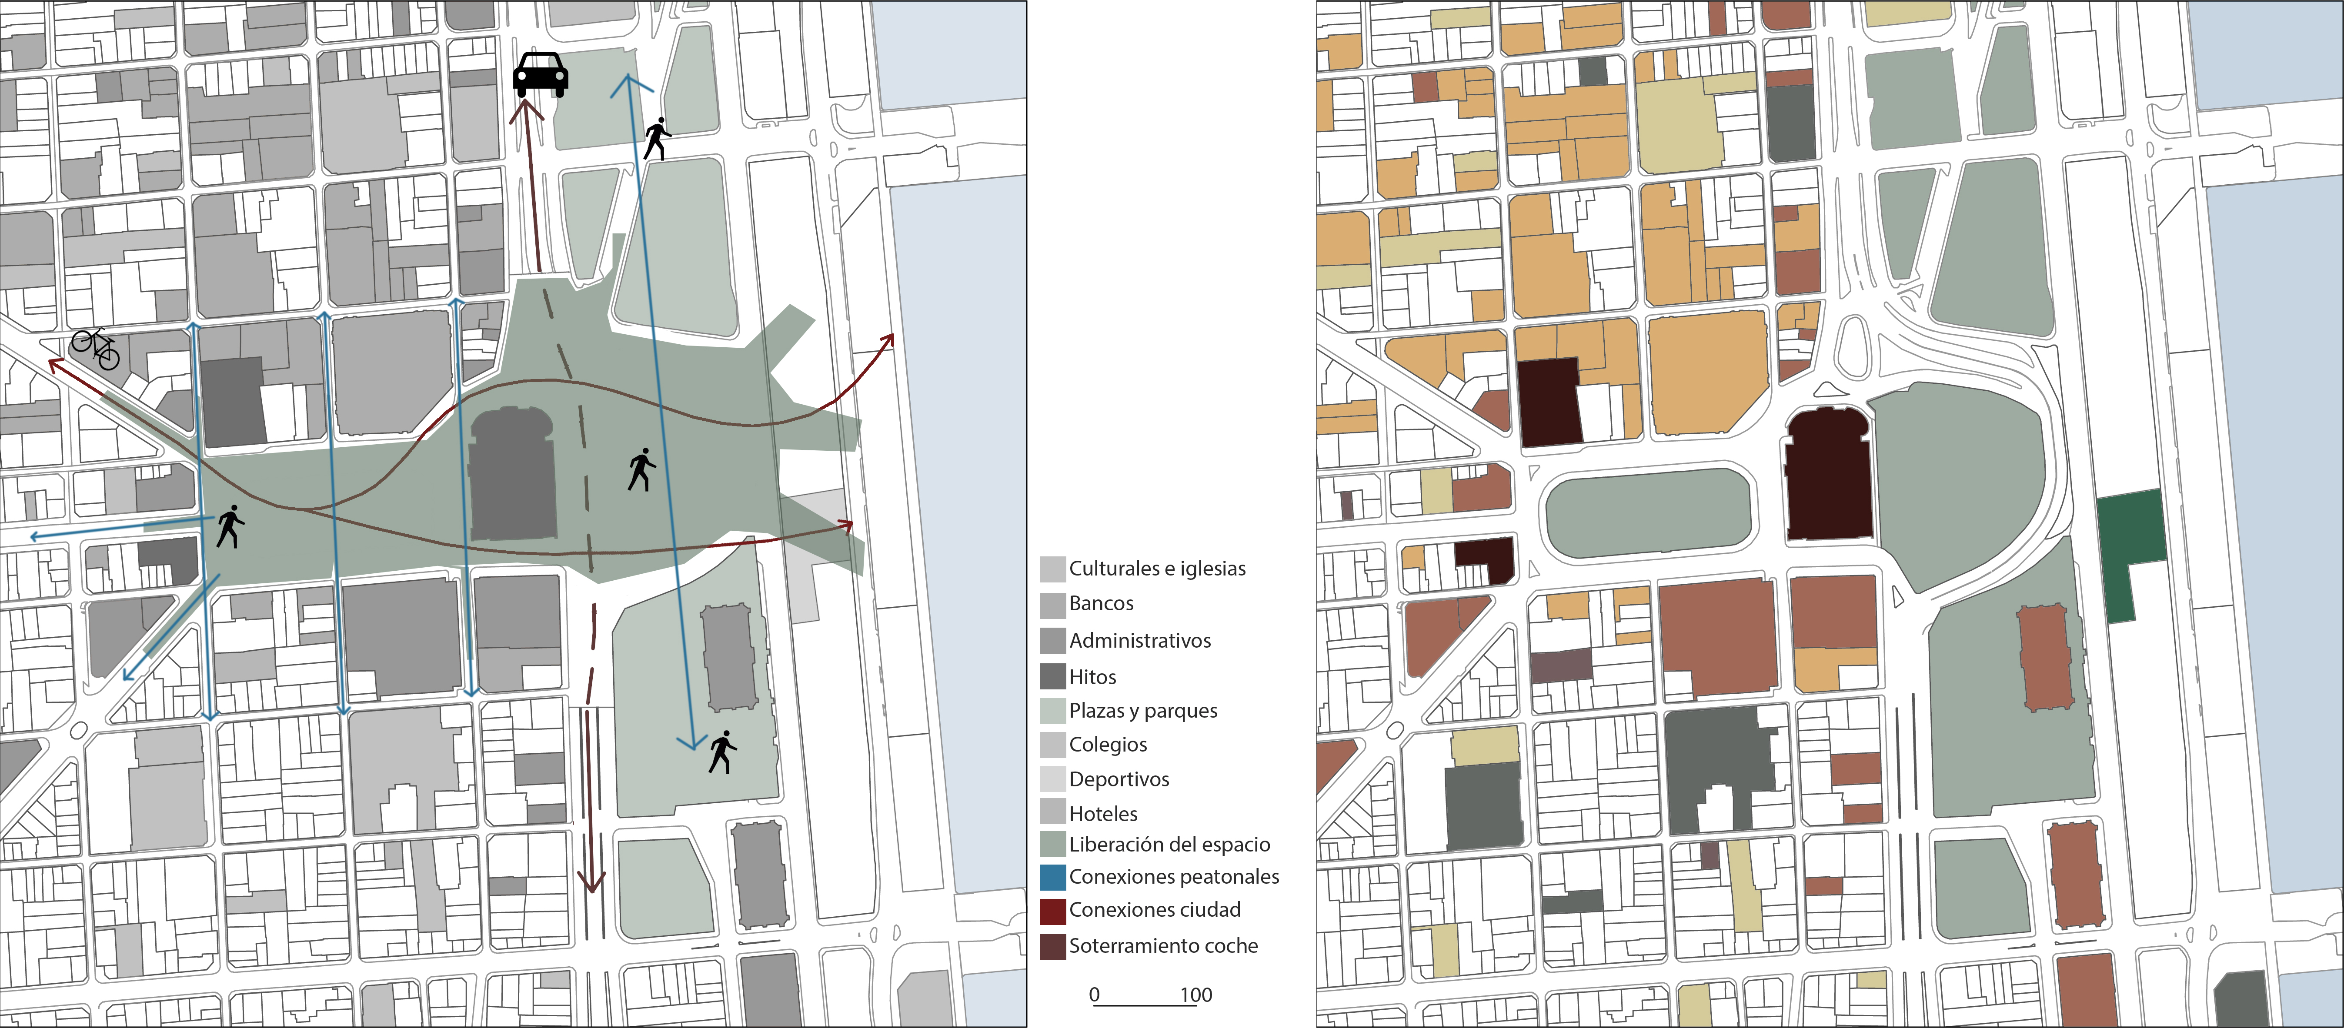Screen dimensions: 2344x1028
Task: Click the 'Bancos' legend label
Action: (1101, 603)
